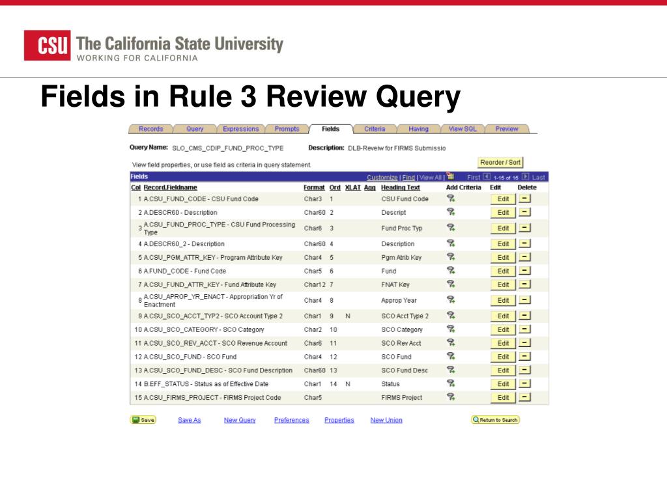Go to the Expressions tab
The image size is (667, 500).
pyautogui.click(x=241, y=129)
